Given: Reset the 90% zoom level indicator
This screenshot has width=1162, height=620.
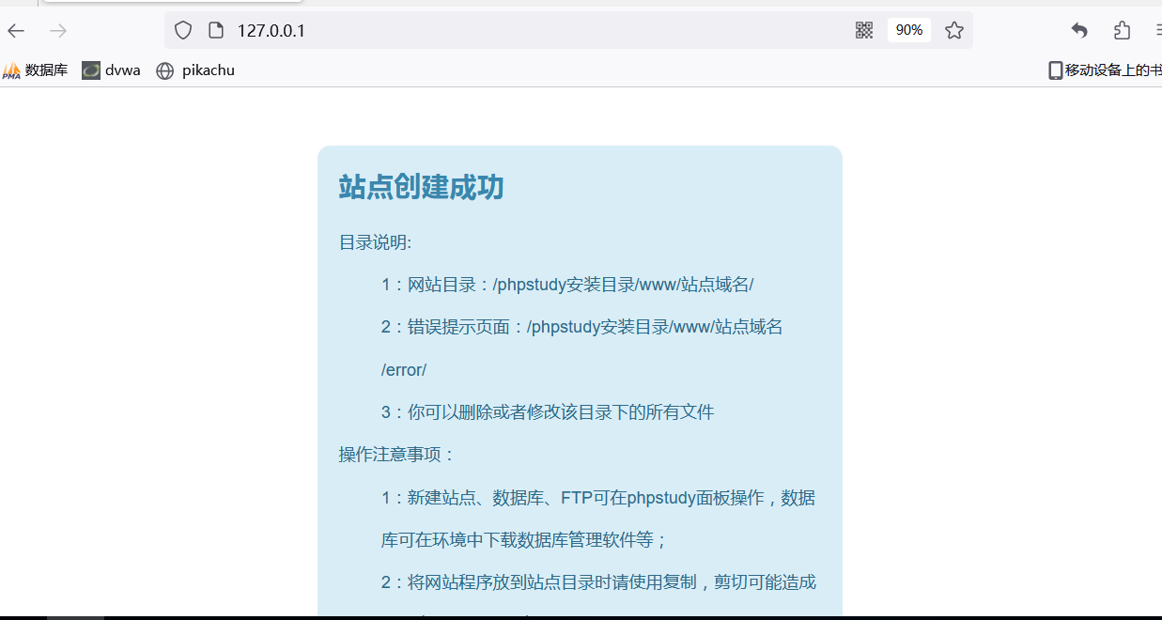Looking at the screenshot, I should (x=909, y=30).
